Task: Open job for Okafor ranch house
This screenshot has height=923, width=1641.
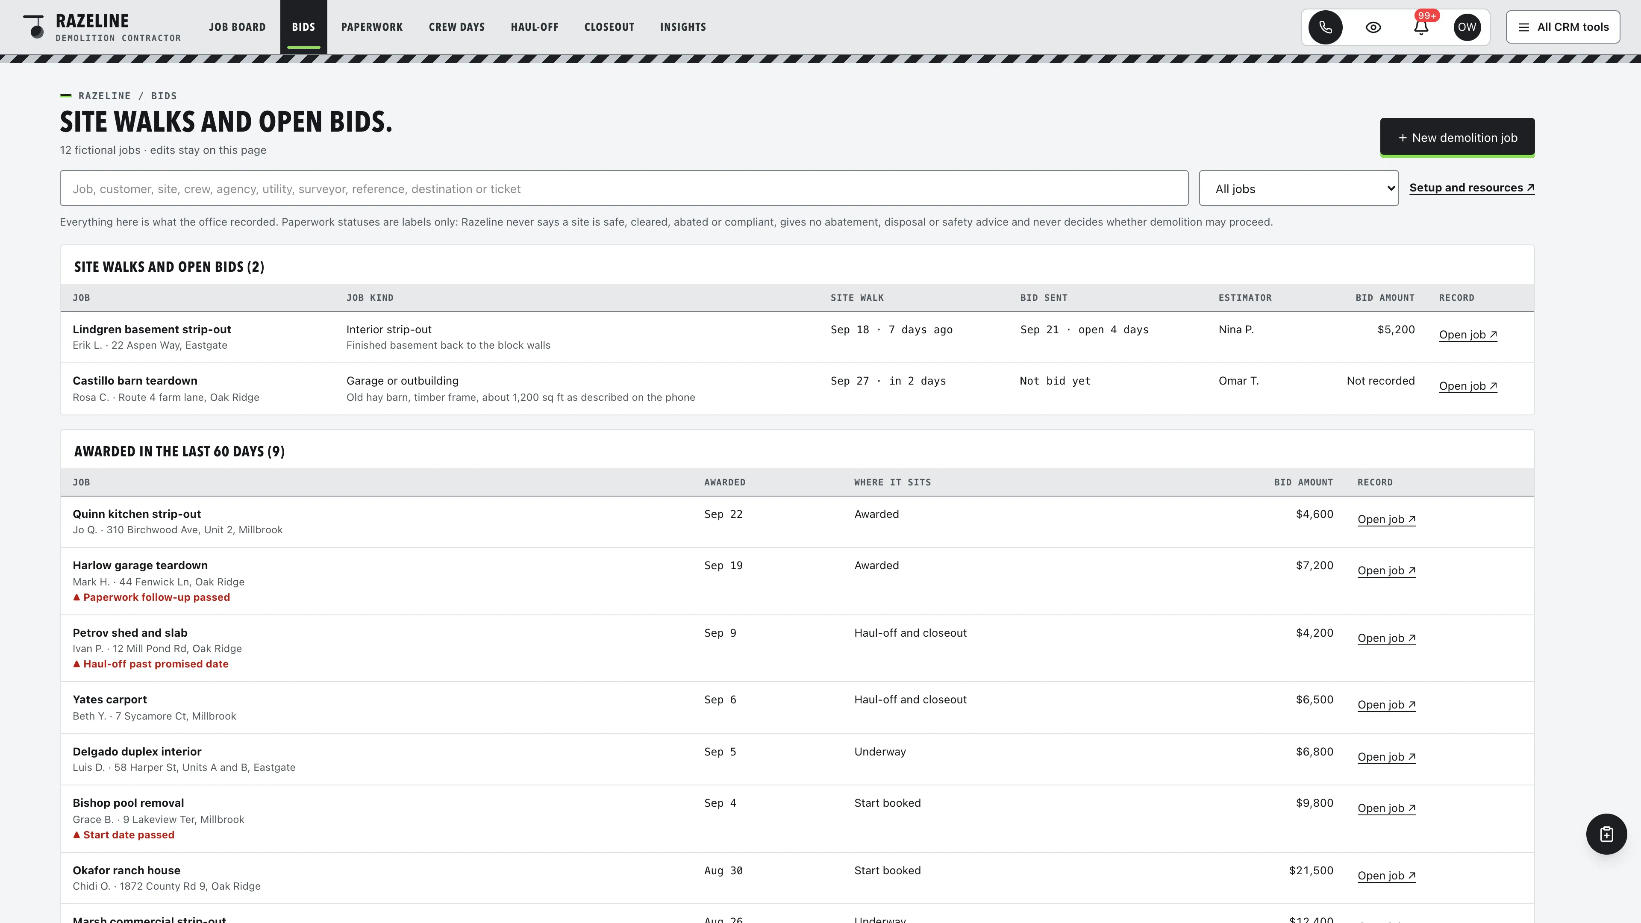Action: pyautogui.click(x=1386, y=875)
